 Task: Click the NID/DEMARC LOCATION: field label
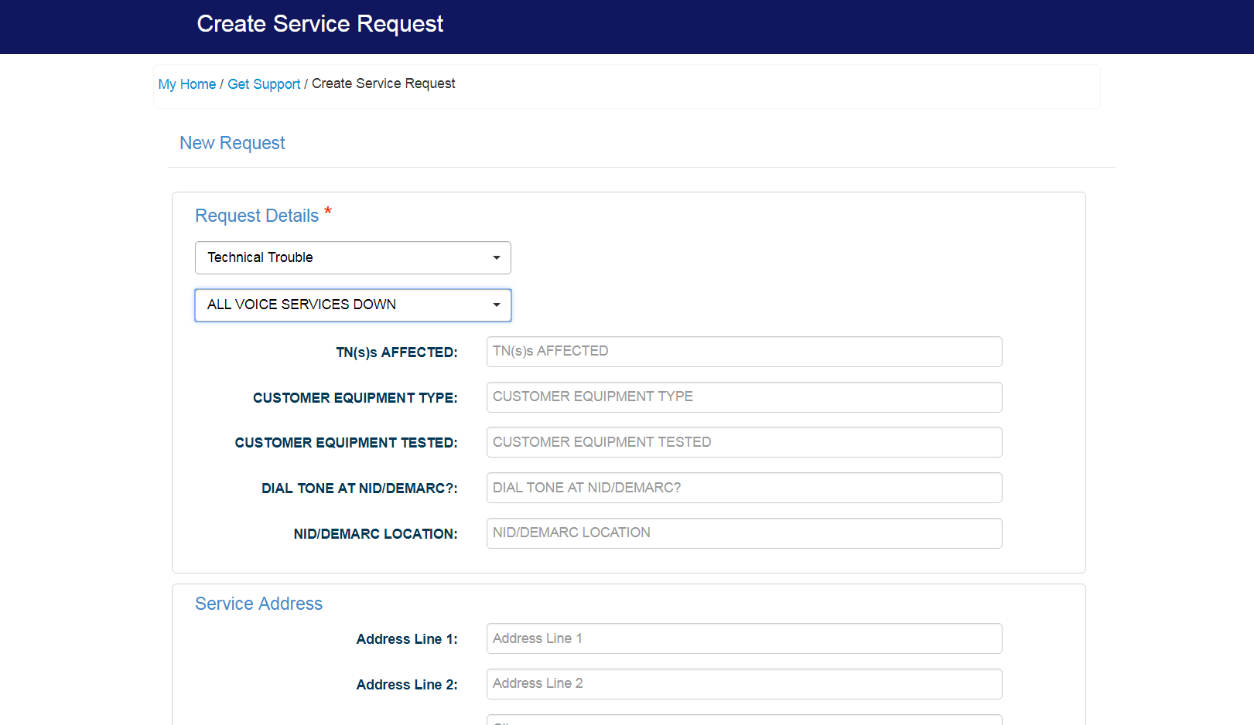coord(375,534)
